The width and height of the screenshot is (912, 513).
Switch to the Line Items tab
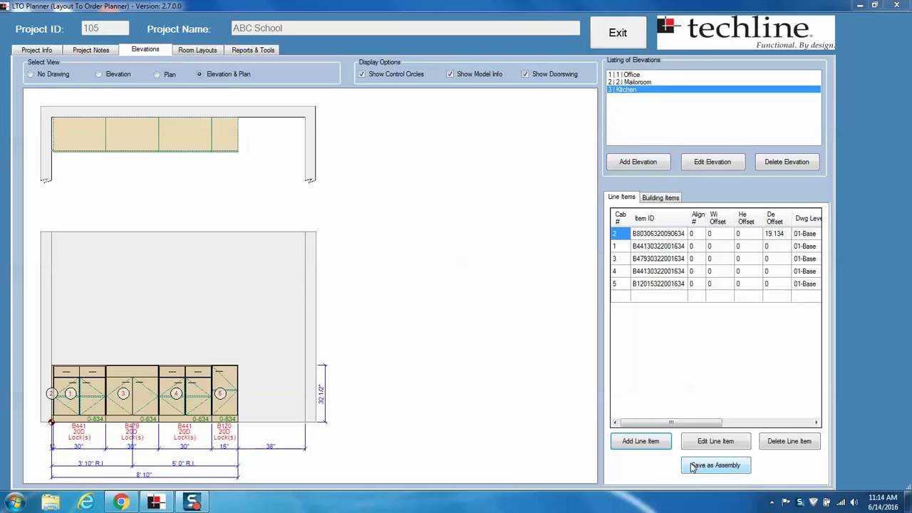(x=621, y=197)
